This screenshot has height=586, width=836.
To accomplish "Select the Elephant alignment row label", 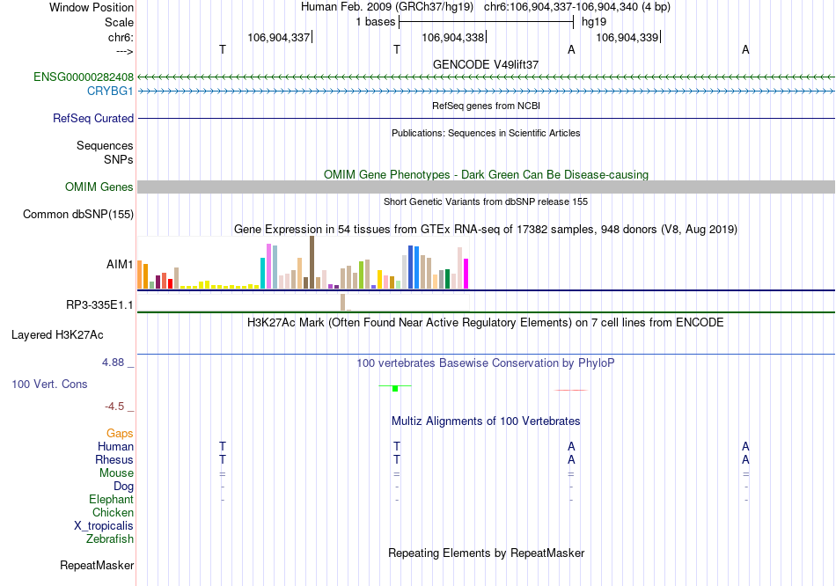I will [111, 500].
